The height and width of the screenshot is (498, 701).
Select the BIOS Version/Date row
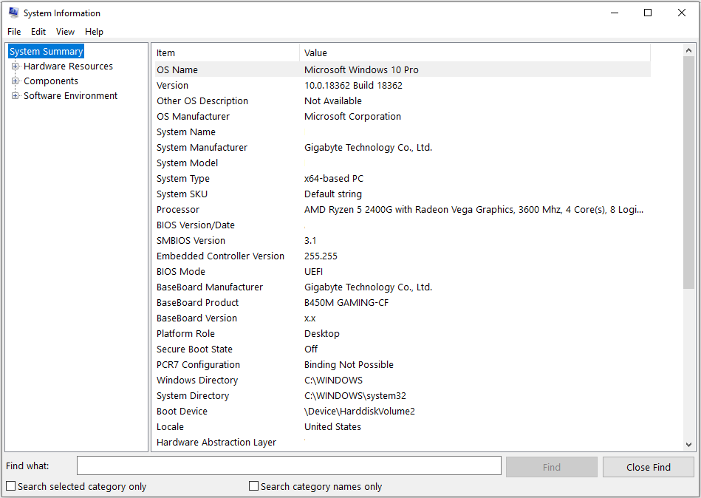pyautogui.click(x=403, y=225)
